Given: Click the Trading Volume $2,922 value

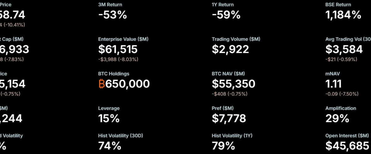Looking at the screenshot, I should click(x=230, y=49).
